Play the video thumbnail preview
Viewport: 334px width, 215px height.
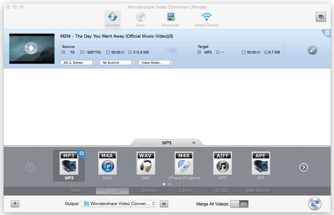tap(31, 48)
